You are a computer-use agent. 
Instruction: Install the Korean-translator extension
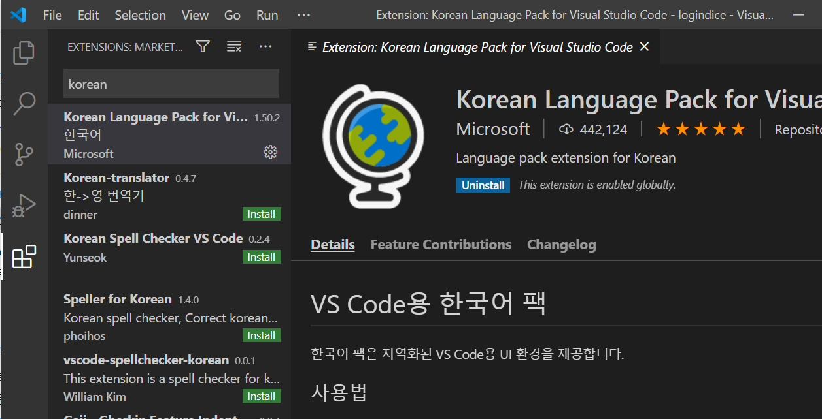click(262, 214)
